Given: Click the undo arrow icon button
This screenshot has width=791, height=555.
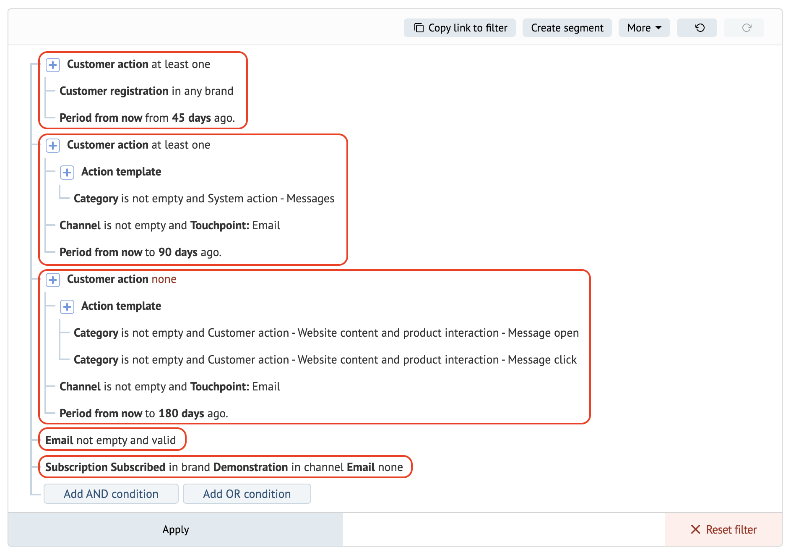Looking at the screenshot, I should point(697,28).
